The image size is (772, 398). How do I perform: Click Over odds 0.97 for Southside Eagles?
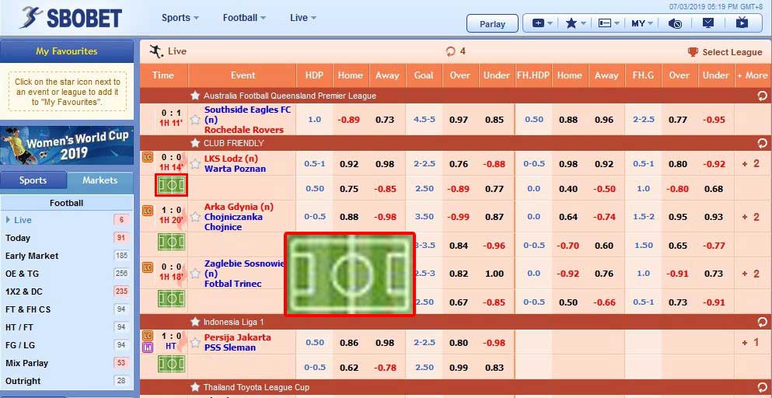click(x=459, y=120)
